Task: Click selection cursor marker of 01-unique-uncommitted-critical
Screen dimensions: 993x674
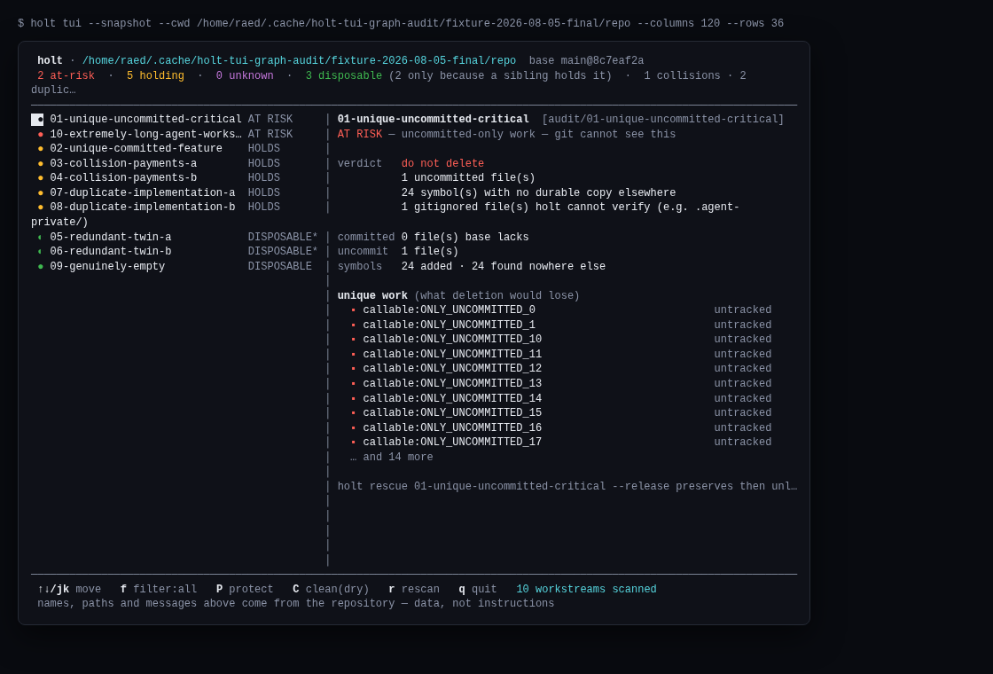Action: (37, 119)
